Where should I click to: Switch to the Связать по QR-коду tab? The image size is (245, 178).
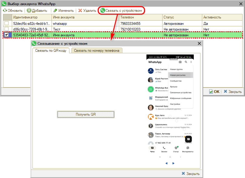point(51,51)
